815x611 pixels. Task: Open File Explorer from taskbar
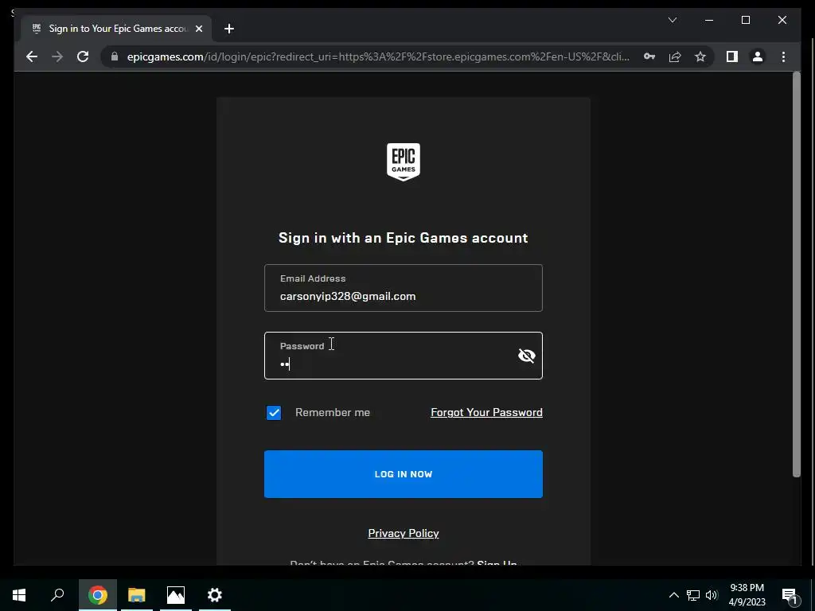pyautogui.click(x=137, y=595)
